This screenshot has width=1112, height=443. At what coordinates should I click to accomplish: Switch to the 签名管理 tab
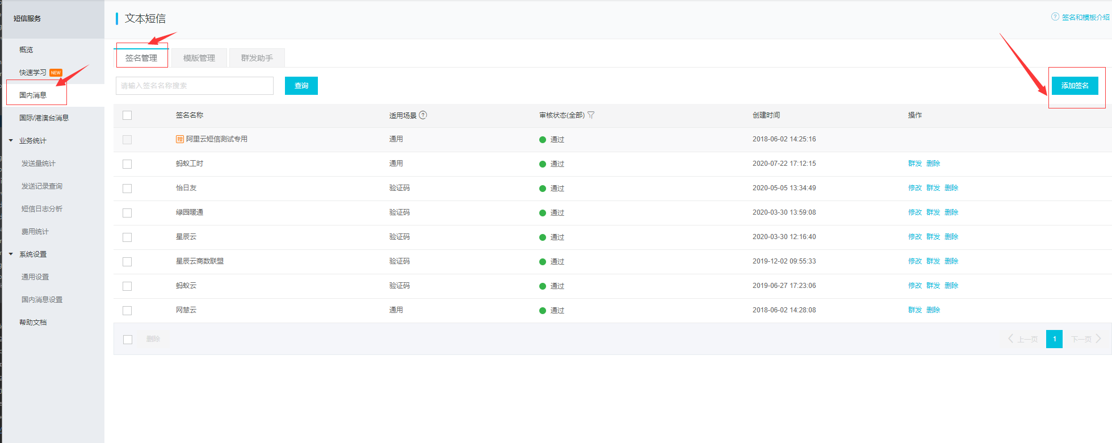141,58
